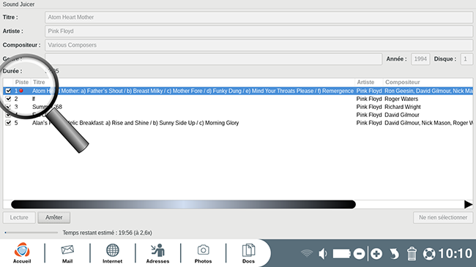The image size is (476, 267).
Task: Open the Photos camera icon
Action: click(203, 253)
